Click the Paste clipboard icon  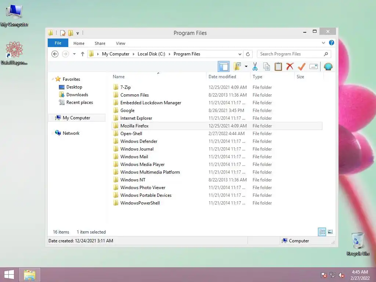(x=278, y=66)
